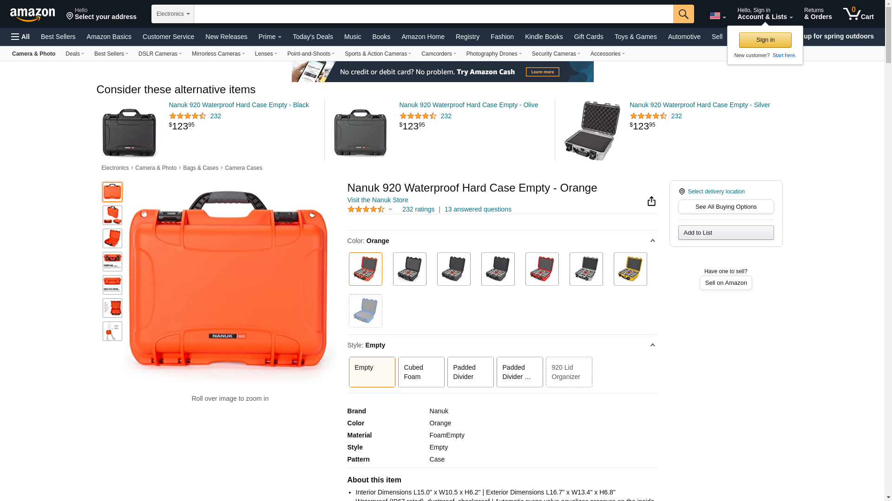Click the Amazon logo
Screen dimensions: 892x501
tap(33, 14)
